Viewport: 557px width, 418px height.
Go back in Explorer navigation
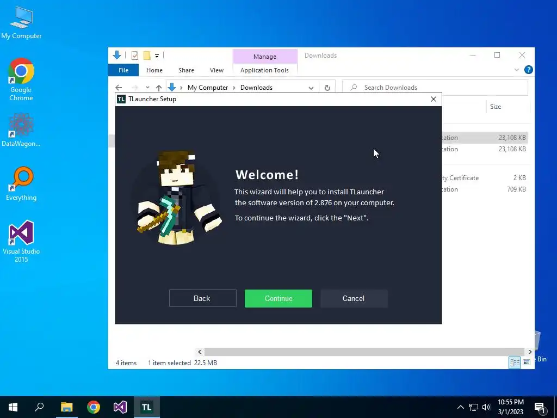coord(119,88)
